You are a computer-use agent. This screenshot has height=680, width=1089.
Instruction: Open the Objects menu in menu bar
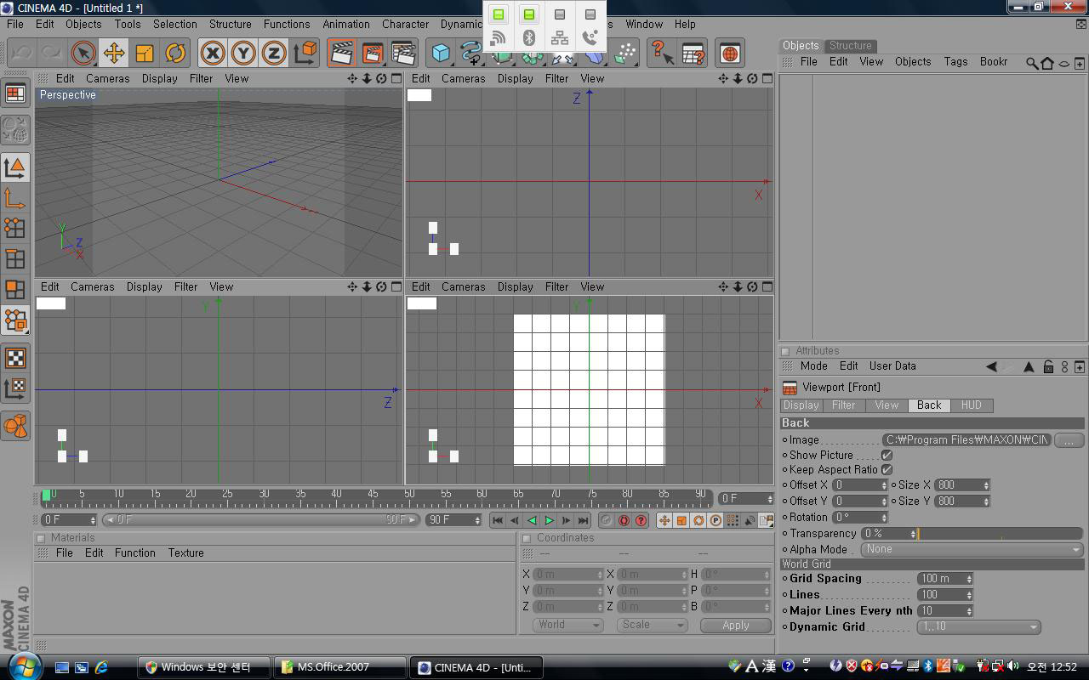[83, 24]
